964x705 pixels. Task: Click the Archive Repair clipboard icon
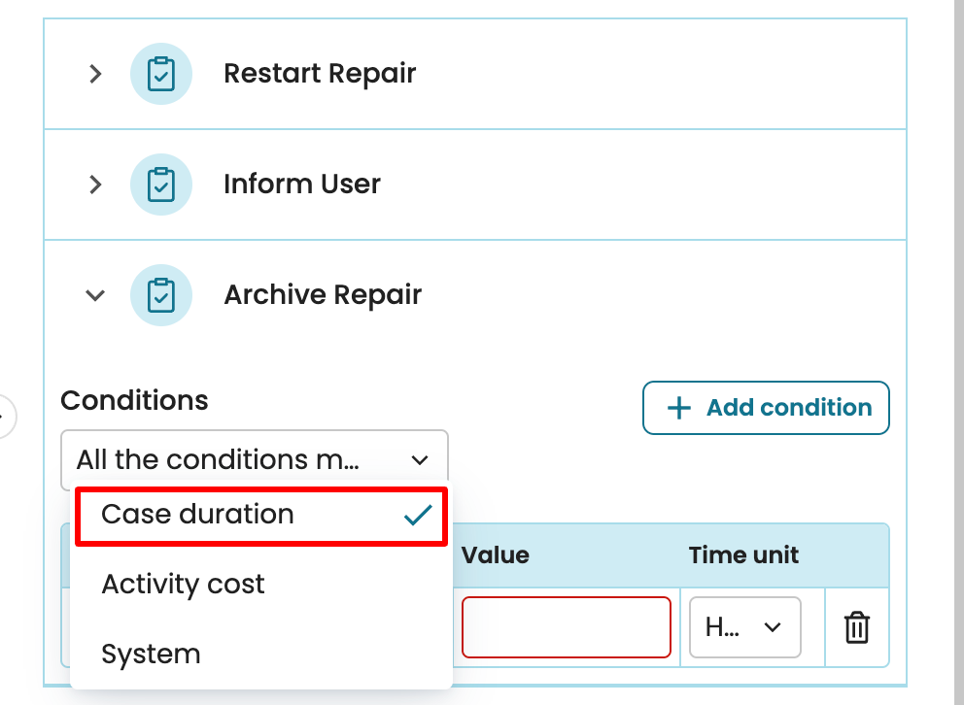coord(160,295)
